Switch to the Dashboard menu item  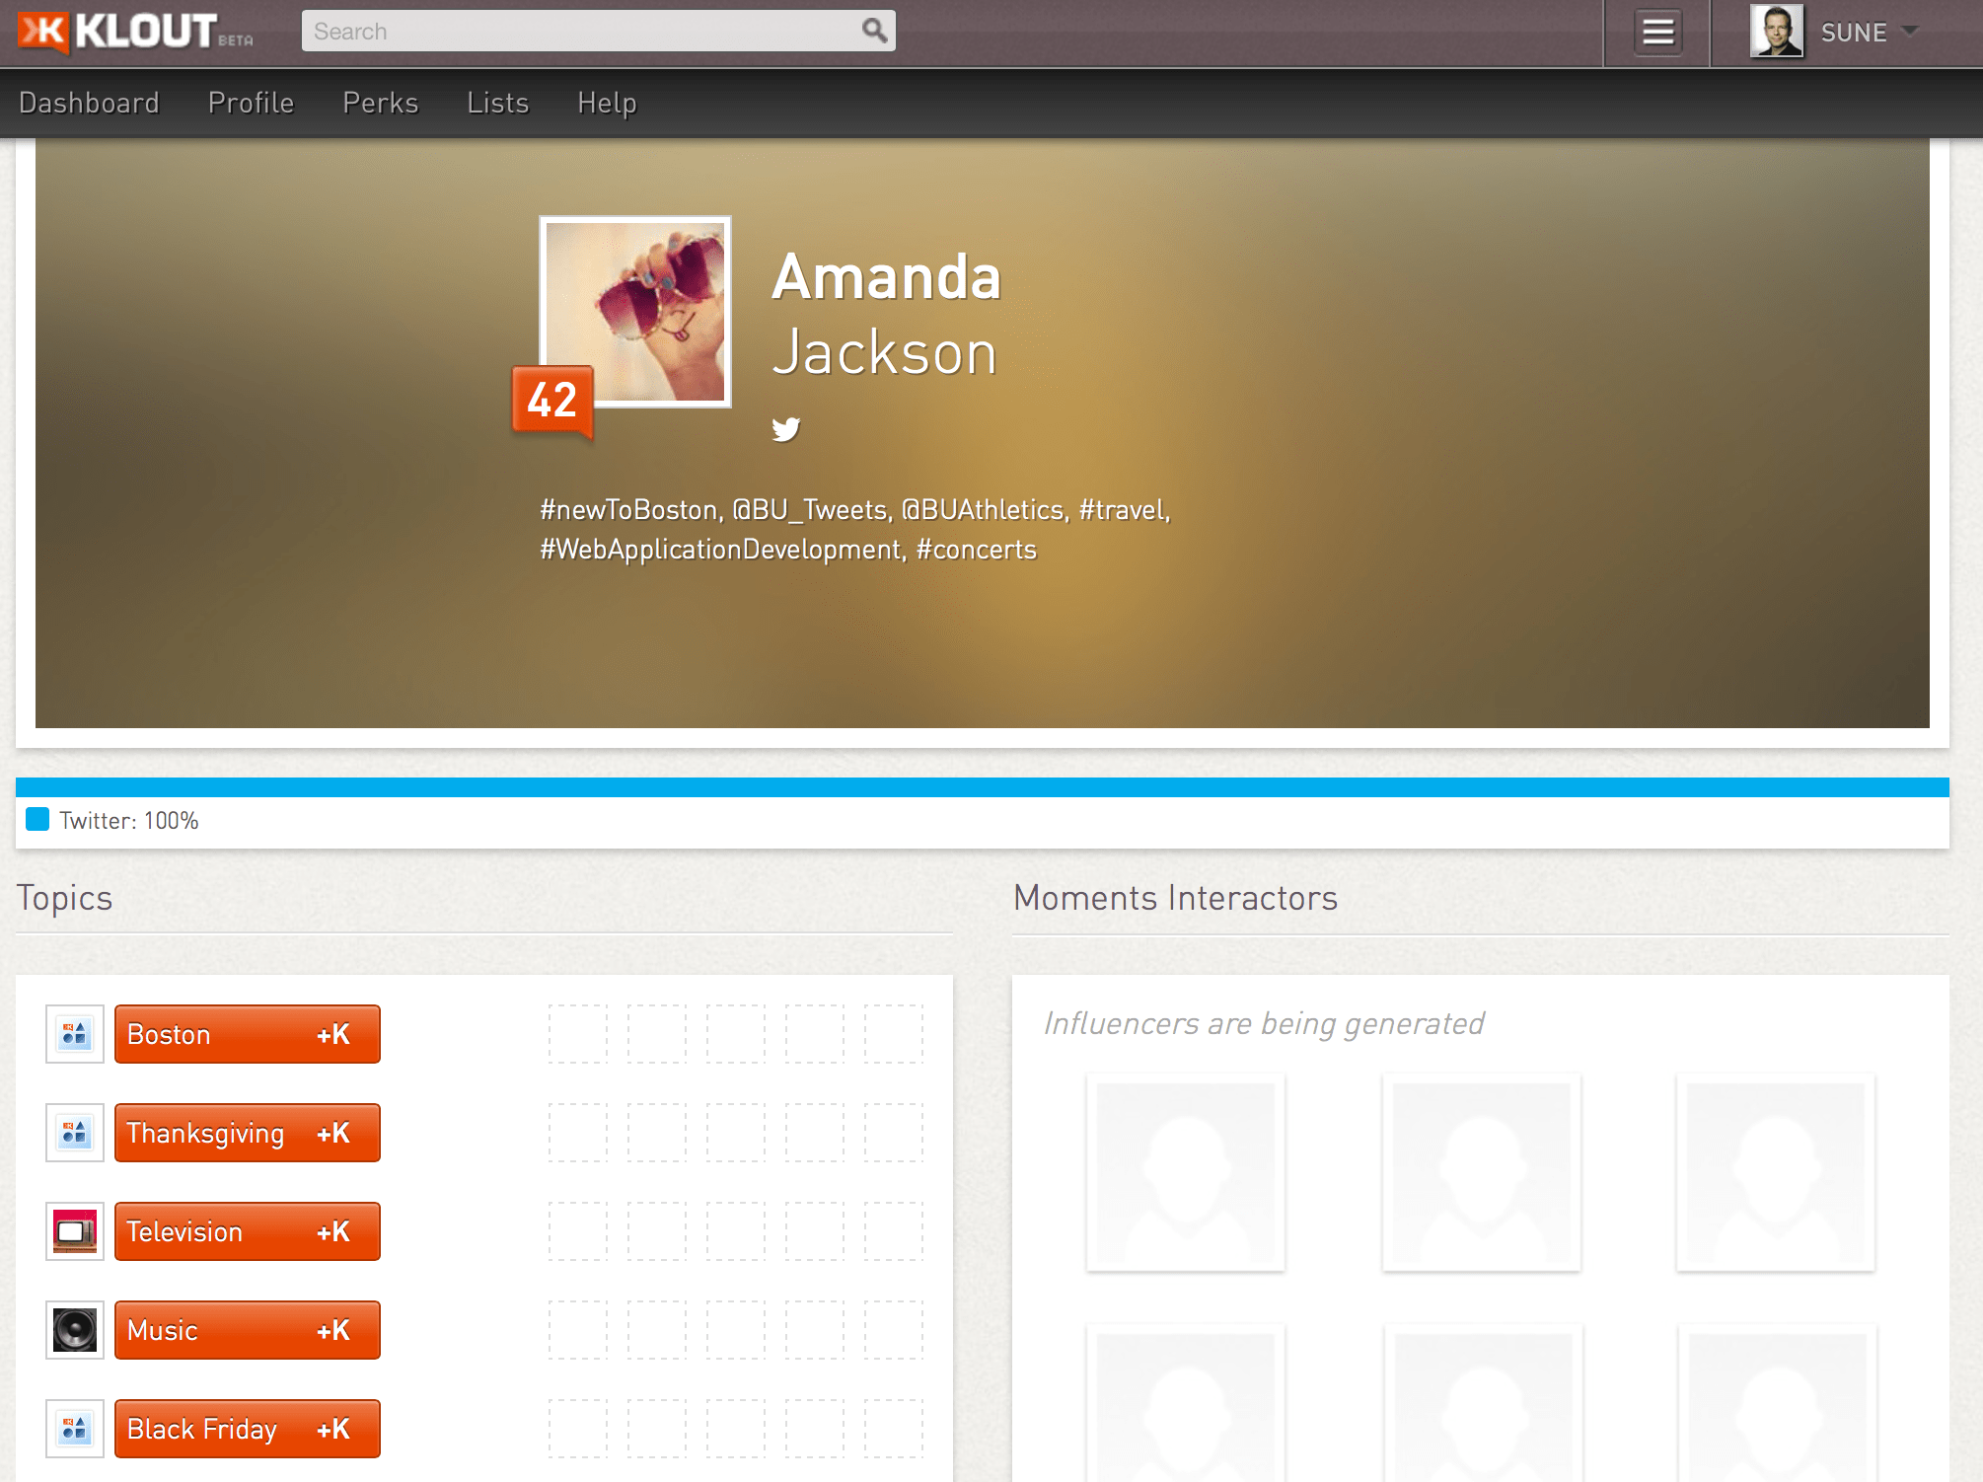click(89, 103)
